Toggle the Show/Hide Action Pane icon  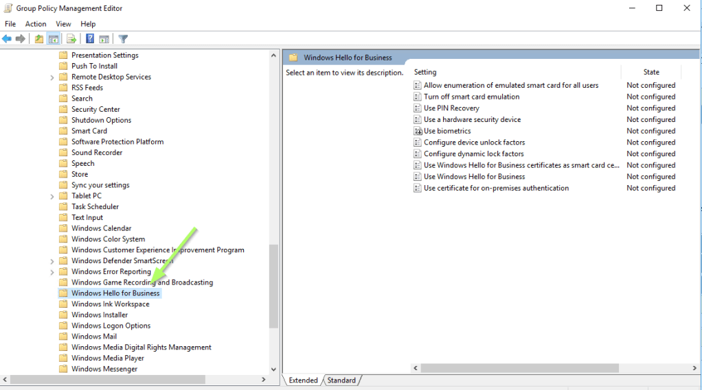[104, 39]
